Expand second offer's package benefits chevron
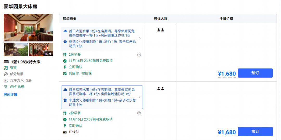The height and width of the screenshot is (140, 281). (x=140, y=97)
